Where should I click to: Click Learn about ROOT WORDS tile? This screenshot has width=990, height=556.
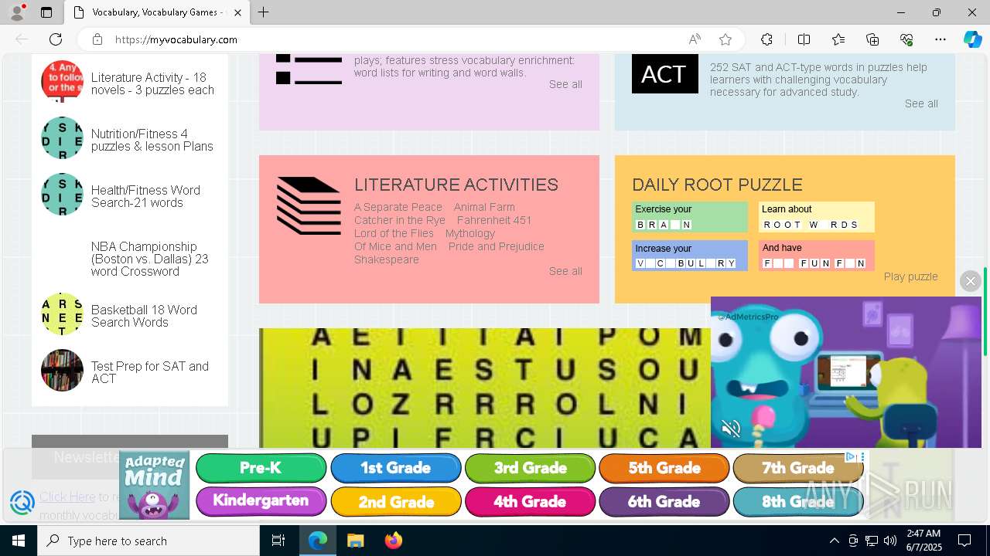coord(817,217)
